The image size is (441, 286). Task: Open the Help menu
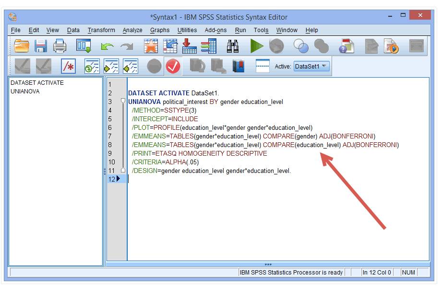(311, 30)
